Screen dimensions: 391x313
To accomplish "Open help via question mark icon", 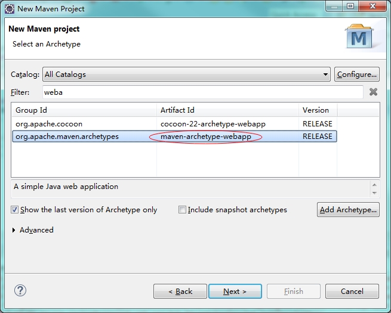I will tap(20, 290).
